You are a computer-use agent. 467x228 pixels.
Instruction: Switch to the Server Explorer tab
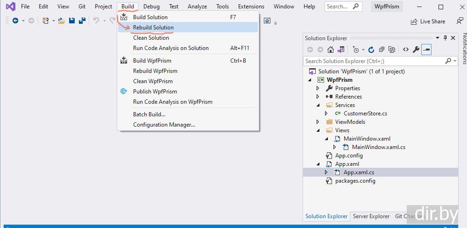[x=371, y=216]
